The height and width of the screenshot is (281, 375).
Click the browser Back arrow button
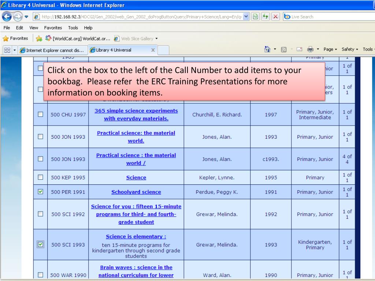(7, 17)
